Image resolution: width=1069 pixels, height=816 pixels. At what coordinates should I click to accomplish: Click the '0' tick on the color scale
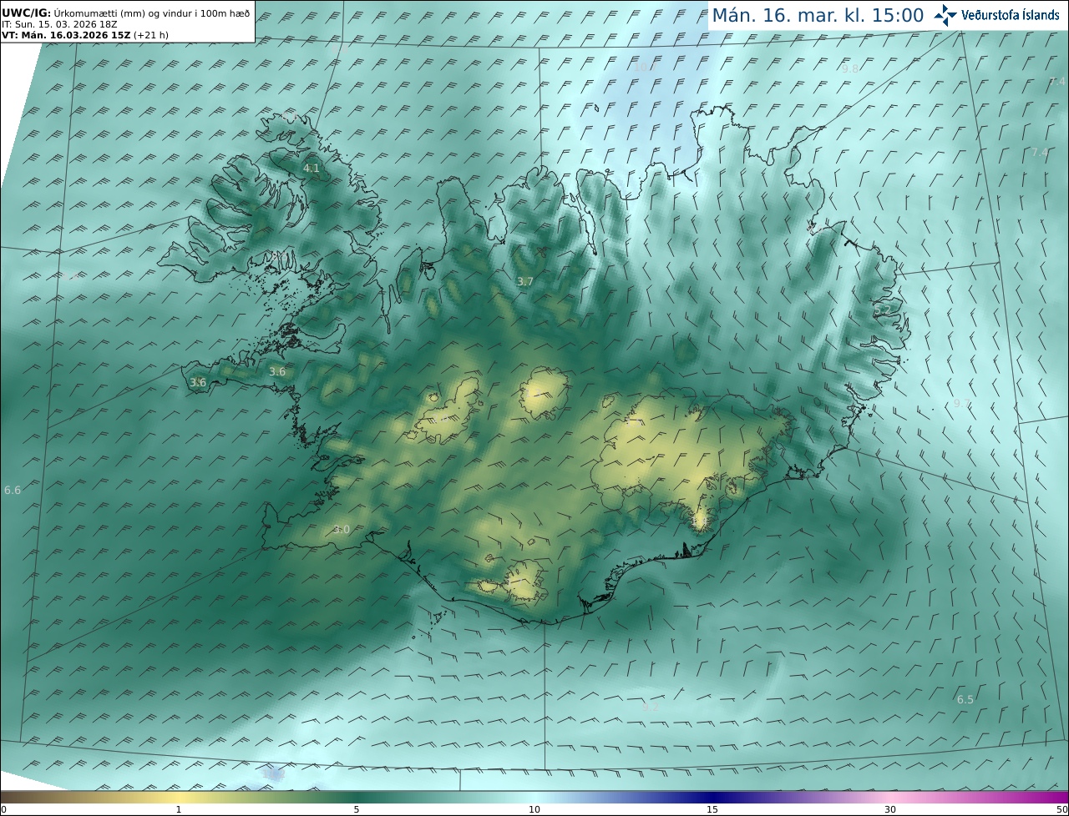[x=3, y=809]
